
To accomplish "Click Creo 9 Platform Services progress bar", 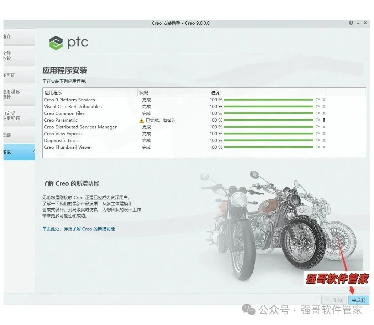I will (x=268, y=100).
